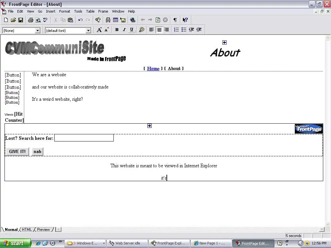Click the Microsoft FrontPage logo image

(x=309, y=129)
